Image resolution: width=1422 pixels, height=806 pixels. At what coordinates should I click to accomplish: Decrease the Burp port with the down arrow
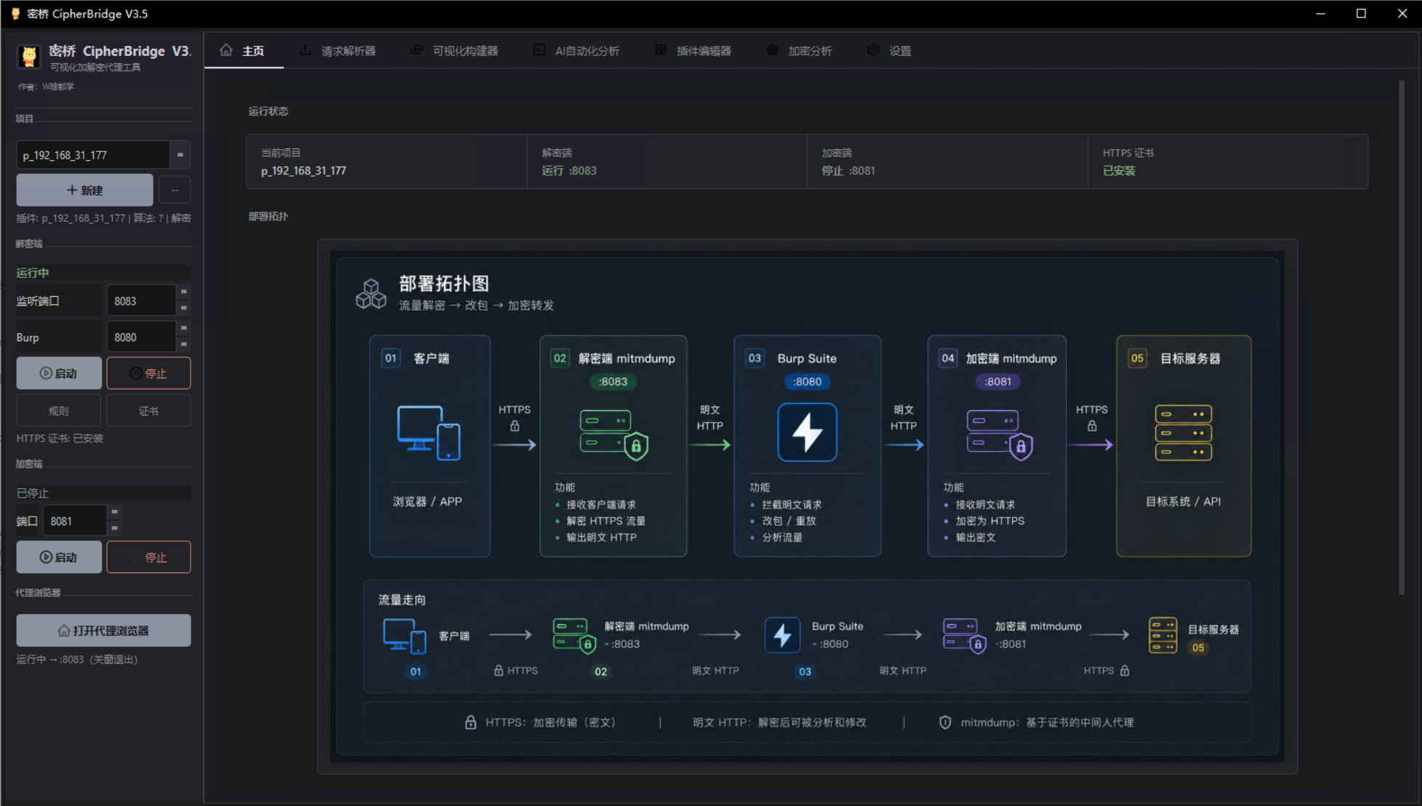tap(184, 345)
